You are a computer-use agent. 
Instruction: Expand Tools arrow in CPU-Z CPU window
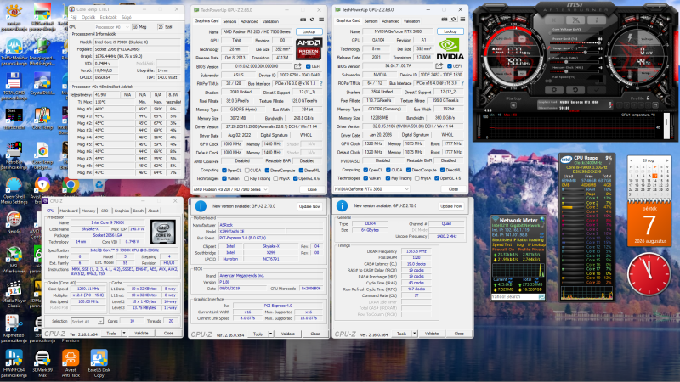pyautogui.click(x=124, y=333)
